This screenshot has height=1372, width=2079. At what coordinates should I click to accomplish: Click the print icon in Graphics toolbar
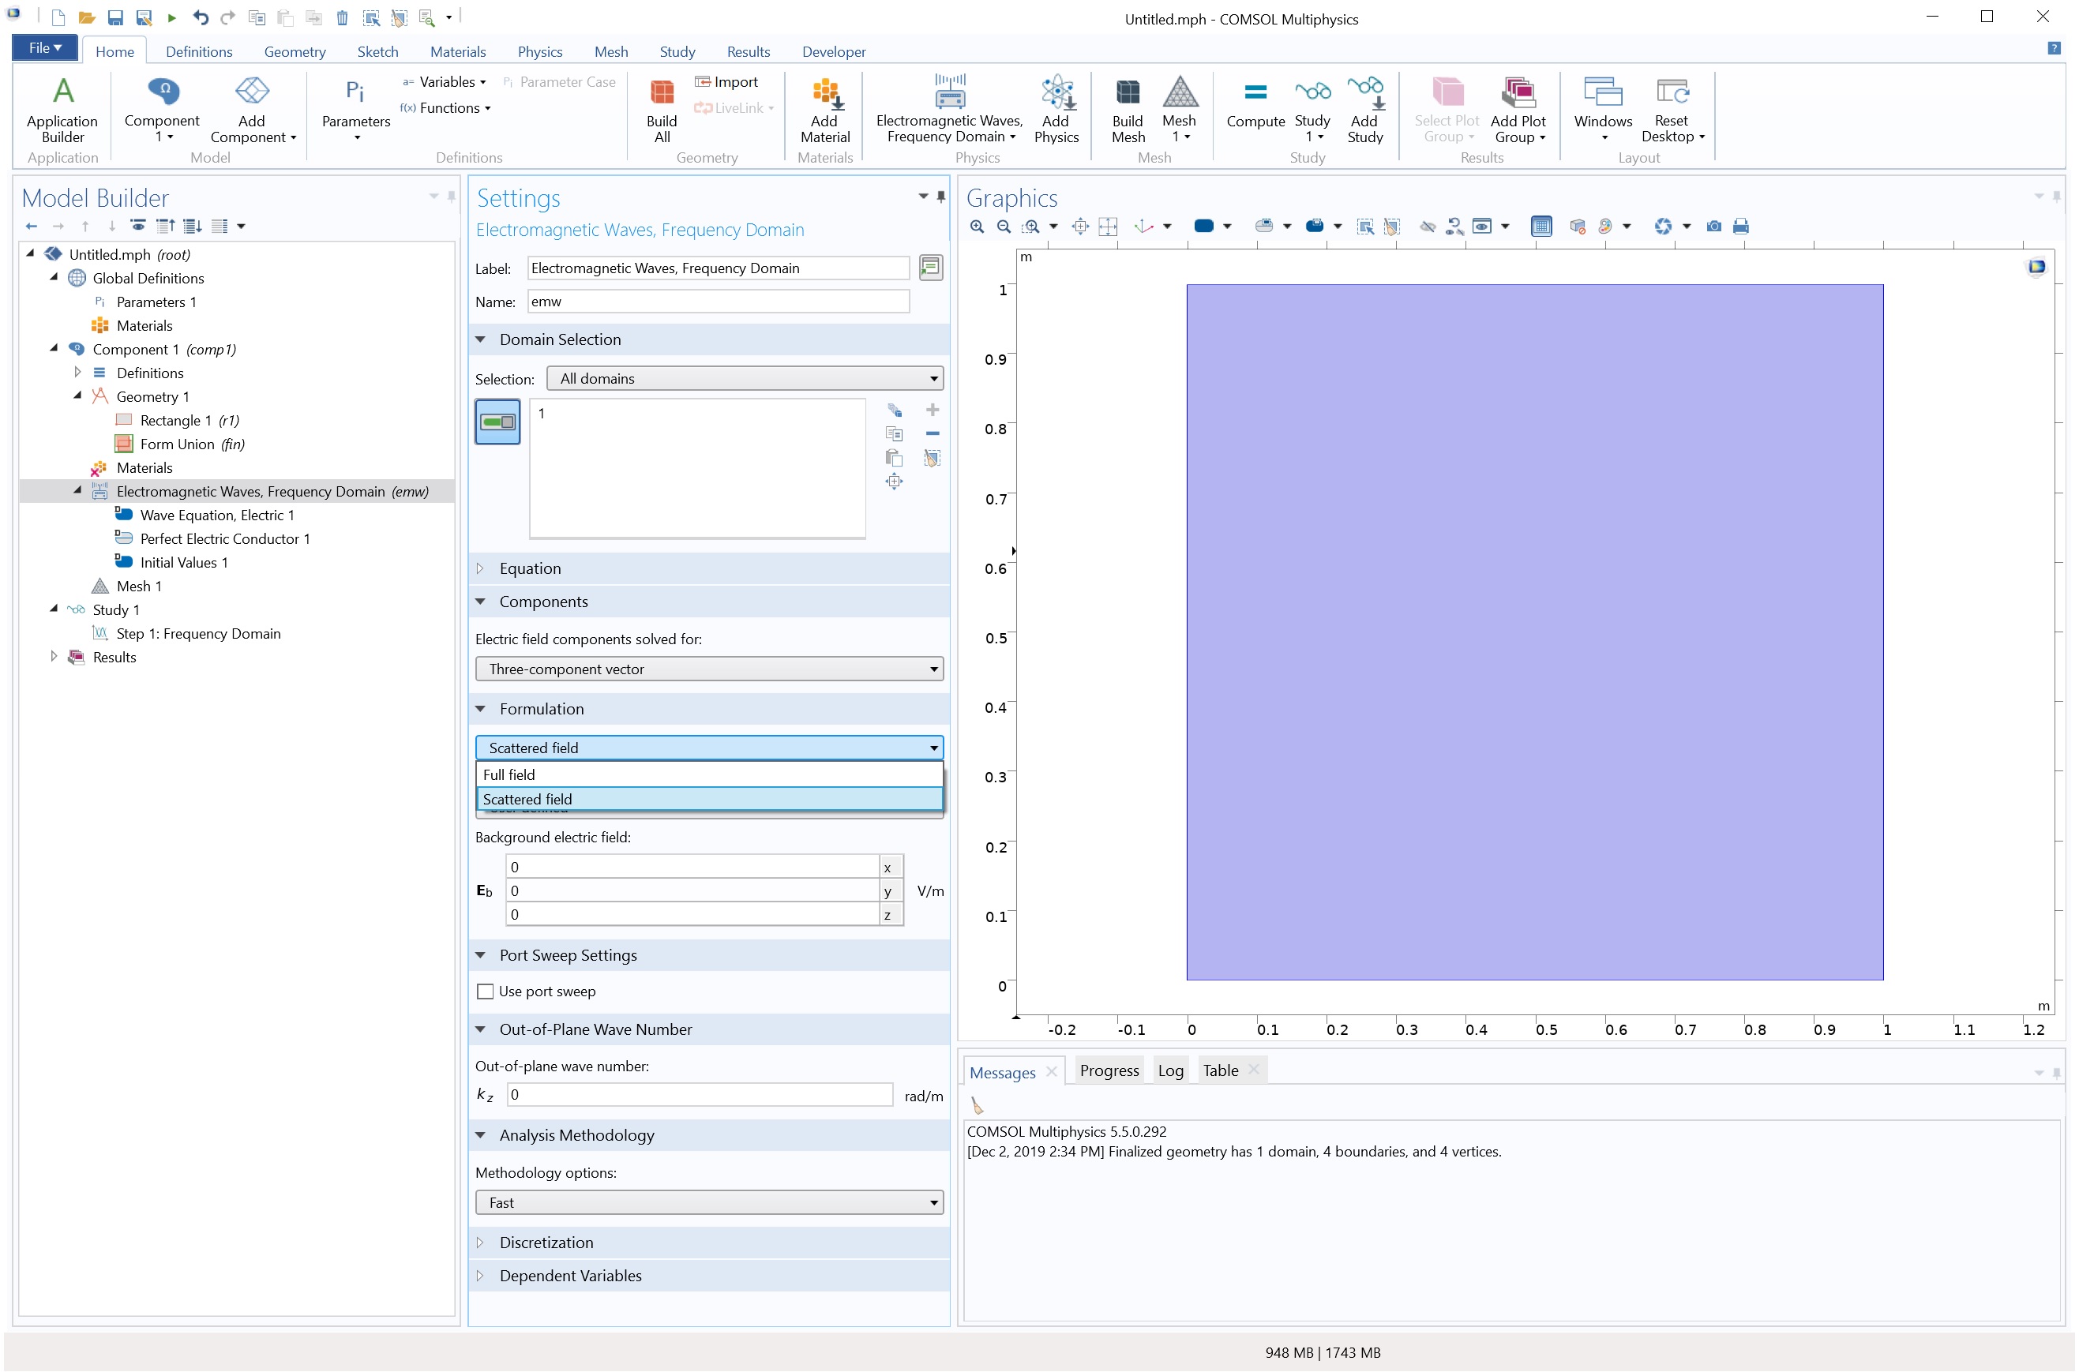1741,227
